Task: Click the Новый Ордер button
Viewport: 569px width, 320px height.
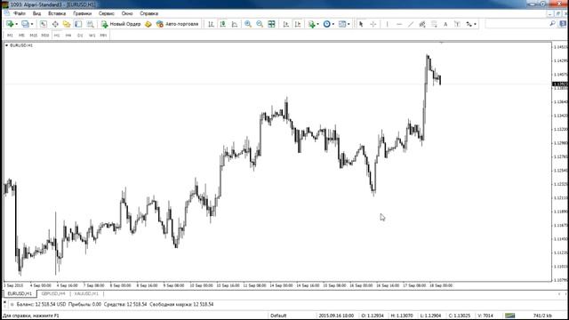Action: 121,24
